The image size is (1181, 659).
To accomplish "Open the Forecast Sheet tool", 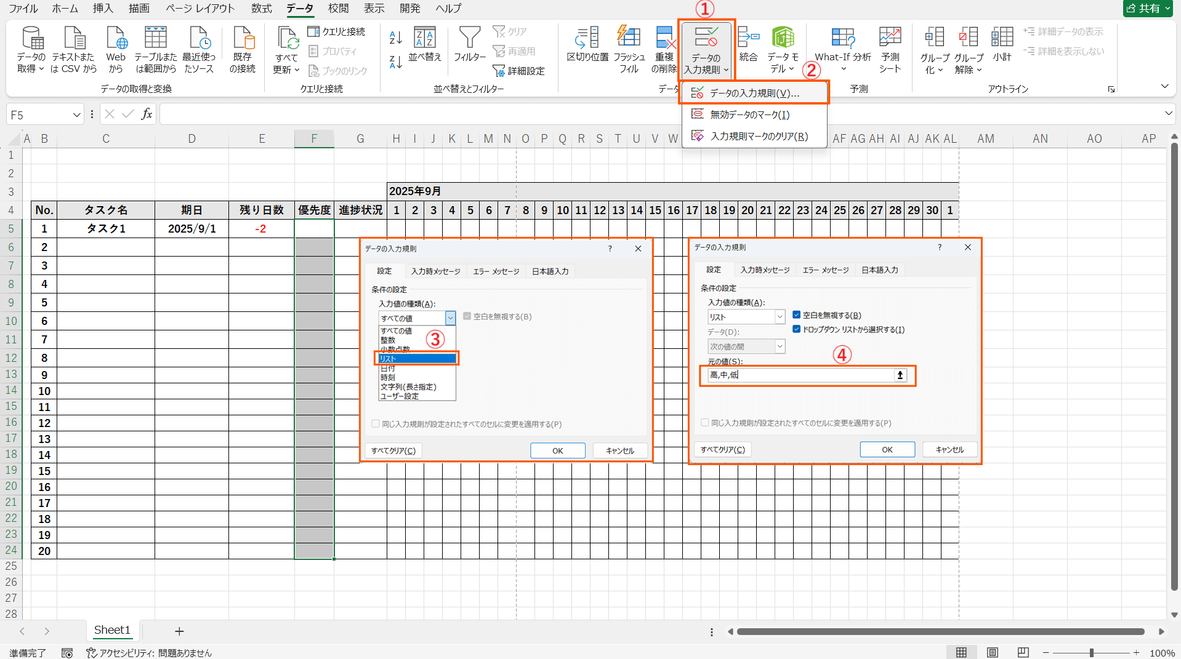I will pyautogui.click(x=890, y=38).
